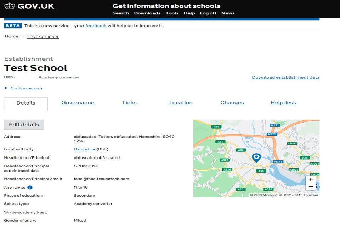
Task: Zoom out on the map
Action: 311,187
